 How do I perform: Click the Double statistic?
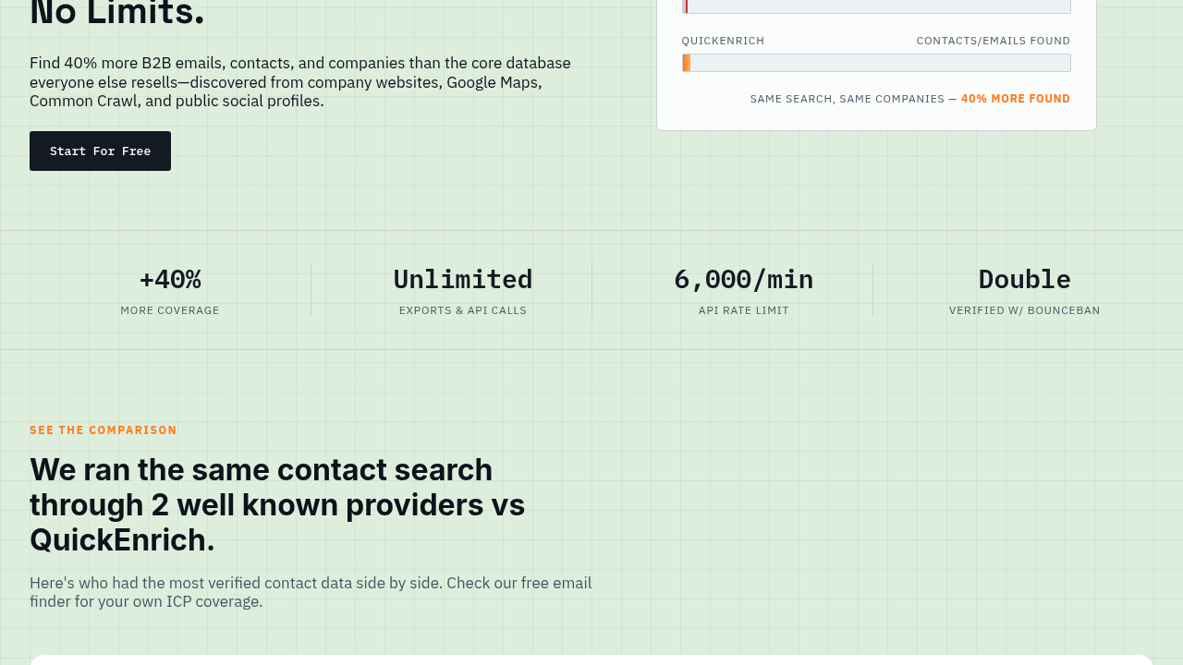[x=1025, y=279]
